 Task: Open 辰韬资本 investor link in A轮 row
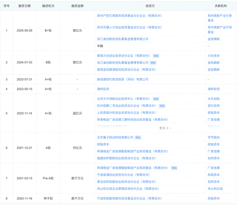pyautogui.click(x=103, y=144)
